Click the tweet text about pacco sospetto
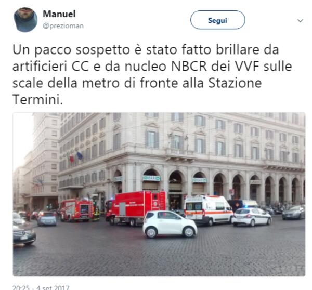Viewport: 312px width, 290px height. pos(152,74)
